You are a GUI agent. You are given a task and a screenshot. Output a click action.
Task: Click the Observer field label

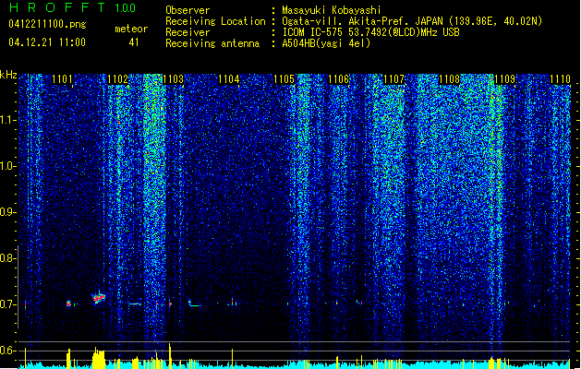188,10
